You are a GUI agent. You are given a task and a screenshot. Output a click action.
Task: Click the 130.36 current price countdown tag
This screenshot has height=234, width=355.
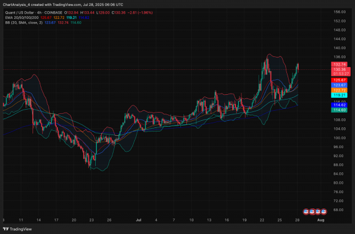click(341, 72)
